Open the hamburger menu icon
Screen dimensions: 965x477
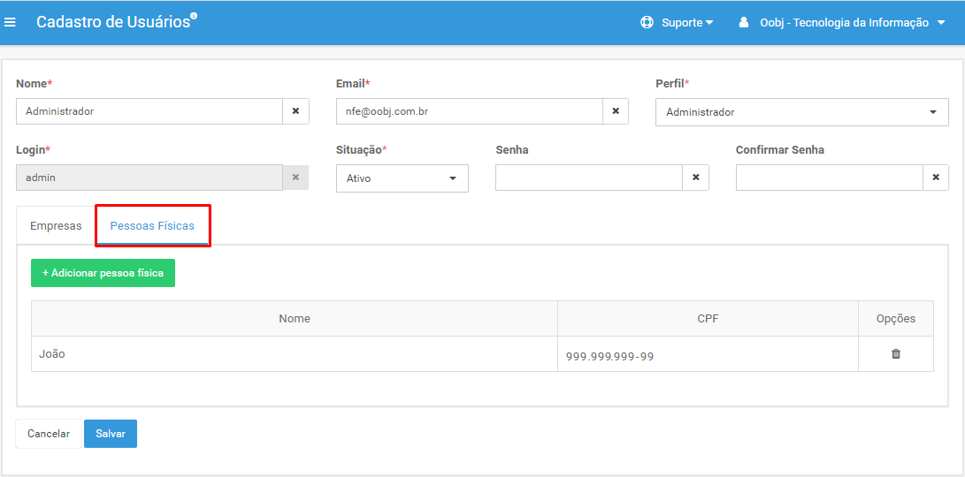(10, 22)
